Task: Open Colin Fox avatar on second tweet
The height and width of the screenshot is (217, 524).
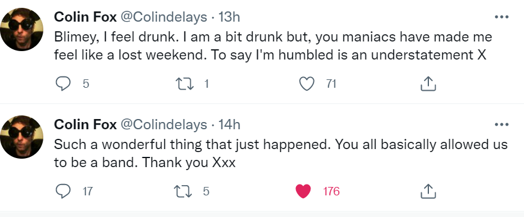Action: pyautogui.click(x=22, y=137)
